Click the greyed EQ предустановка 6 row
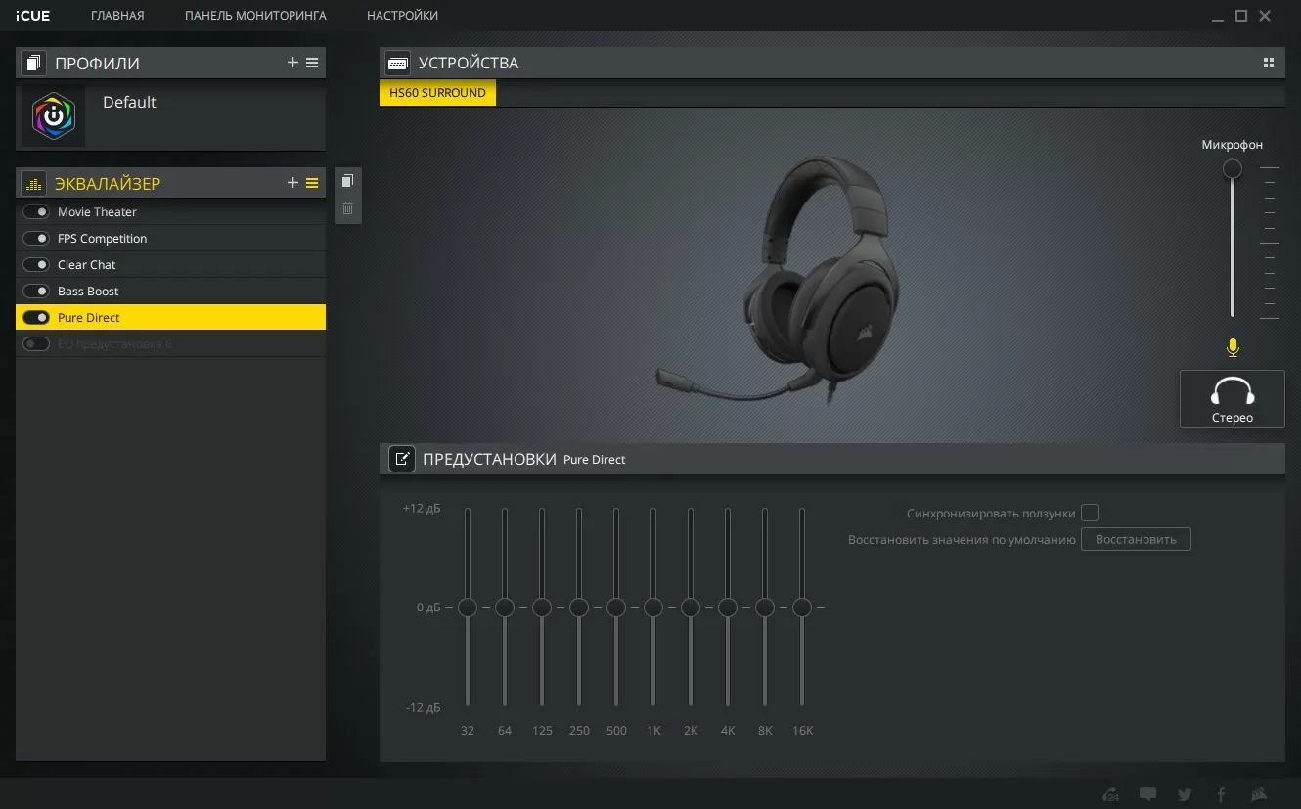The height and width of the screenshot is (809, 1301). click(170, 344)
